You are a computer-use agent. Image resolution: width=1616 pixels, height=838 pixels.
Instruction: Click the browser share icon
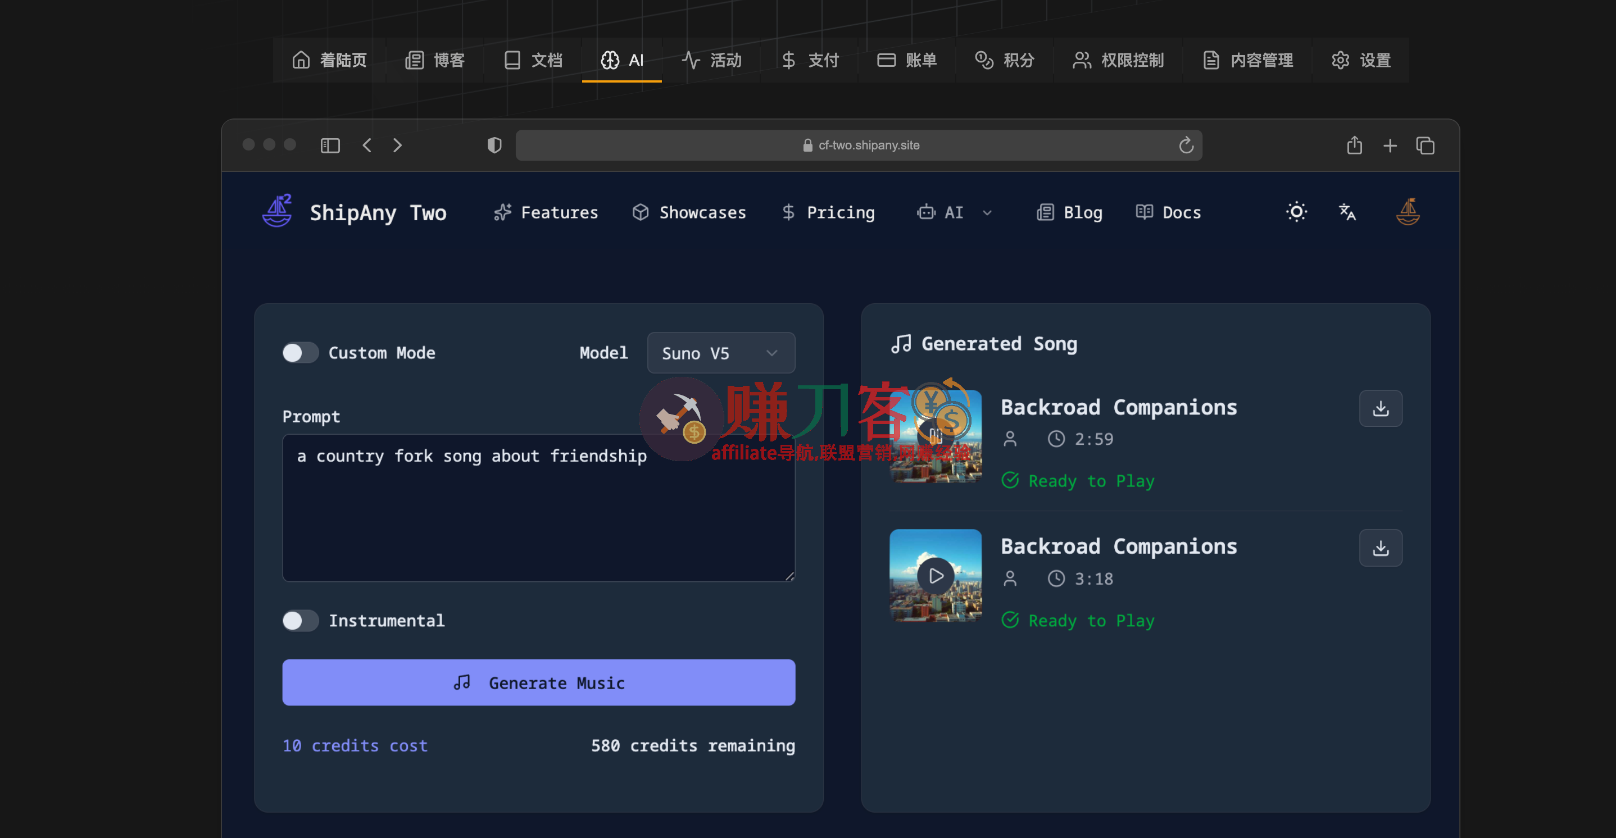coord(1354,145)
